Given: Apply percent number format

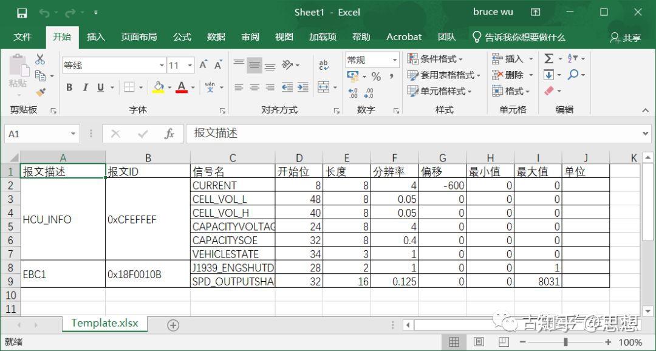Looking at the screenshot, I should coord(375,77).
